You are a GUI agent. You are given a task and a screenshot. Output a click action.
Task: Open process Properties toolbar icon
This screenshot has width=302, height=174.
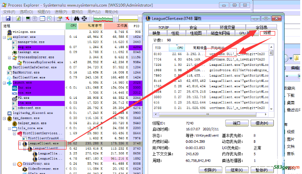(x=59, y=18)
